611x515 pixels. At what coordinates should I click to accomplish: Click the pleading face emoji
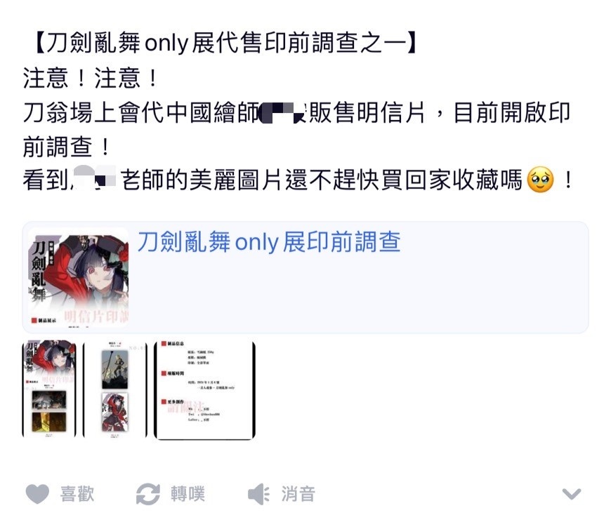pyautogui.click(x=540, y=180)
